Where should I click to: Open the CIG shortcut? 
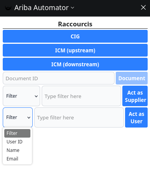click(75, 36)
